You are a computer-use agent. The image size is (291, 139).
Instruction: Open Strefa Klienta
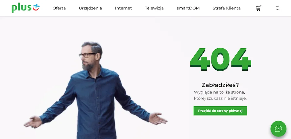pyautogui.click(x=227, y=8)
